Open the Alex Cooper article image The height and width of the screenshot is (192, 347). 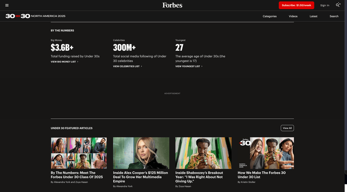(x=141, y=153)
